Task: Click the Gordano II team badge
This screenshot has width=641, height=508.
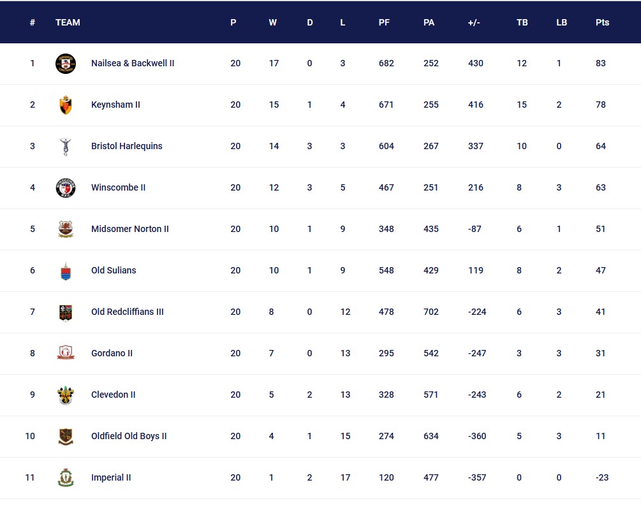Action: pos(65,353)
